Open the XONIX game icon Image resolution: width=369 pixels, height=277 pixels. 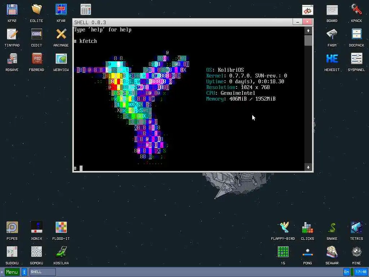[36, 228]
